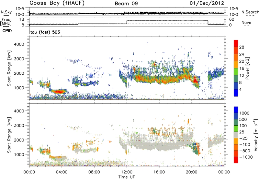Click the 'Nave' legend label
This screenshot has height=179, width=259.
point(246,22)
